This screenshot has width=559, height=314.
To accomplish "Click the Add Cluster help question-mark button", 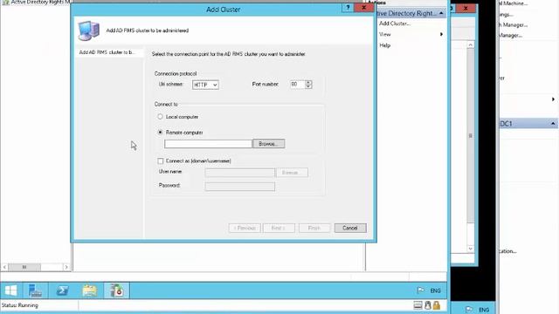I will [x=348, y=8].
